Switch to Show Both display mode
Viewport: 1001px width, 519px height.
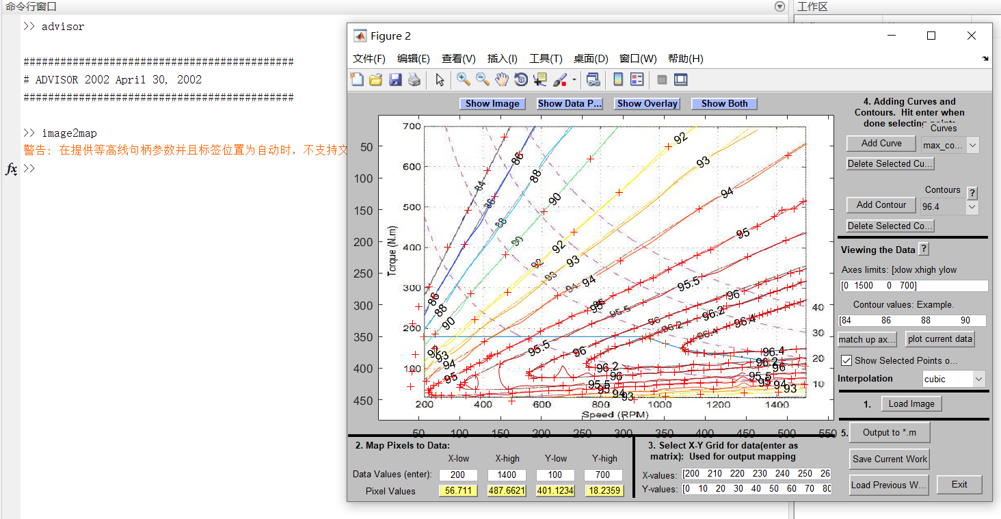[x=723, y=103]
